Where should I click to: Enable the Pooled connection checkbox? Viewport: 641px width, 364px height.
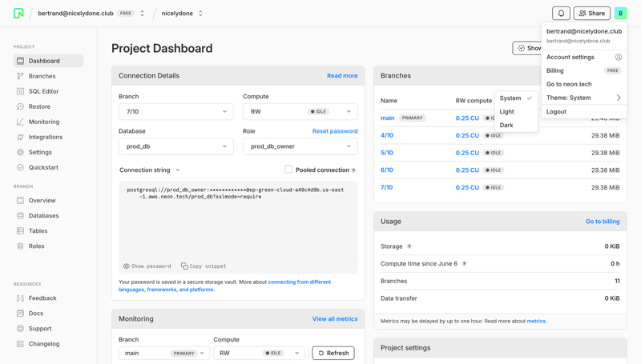coord(288,170)
